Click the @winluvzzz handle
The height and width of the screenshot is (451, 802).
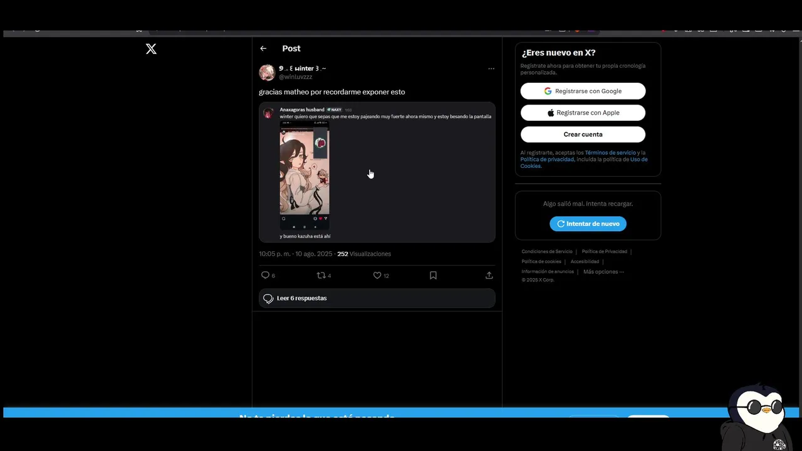(x=295, y=77)
